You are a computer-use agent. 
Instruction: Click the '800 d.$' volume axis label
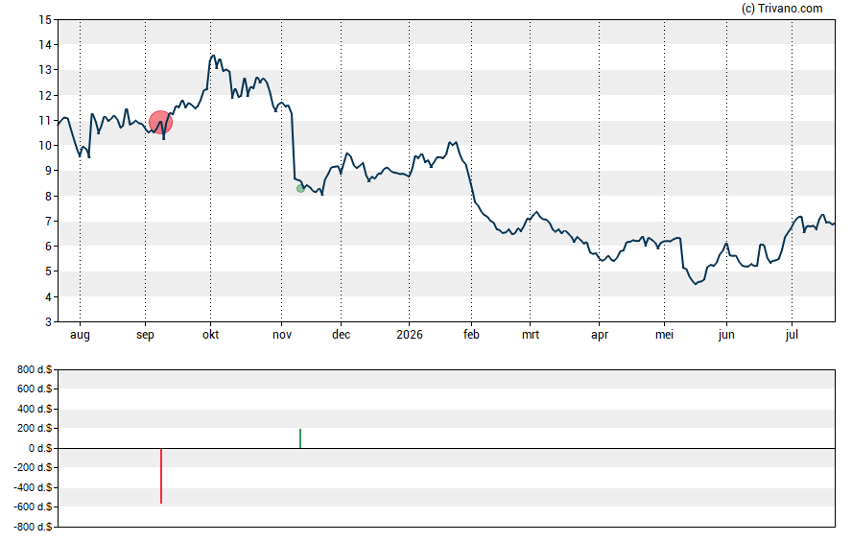[35, 370]
